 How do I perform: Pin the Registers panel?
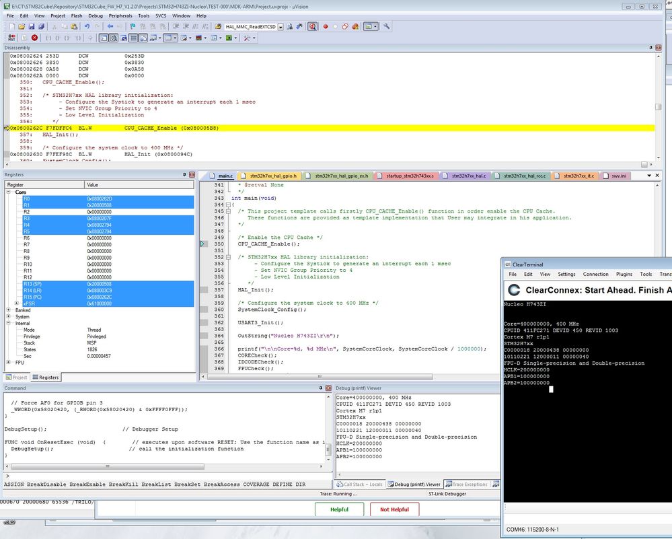coord(184,174)
